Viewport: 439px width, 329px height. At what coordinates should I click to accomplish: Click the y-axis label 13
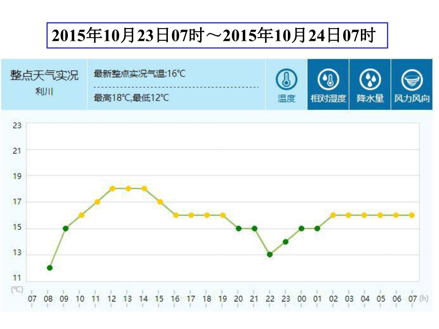17,252
